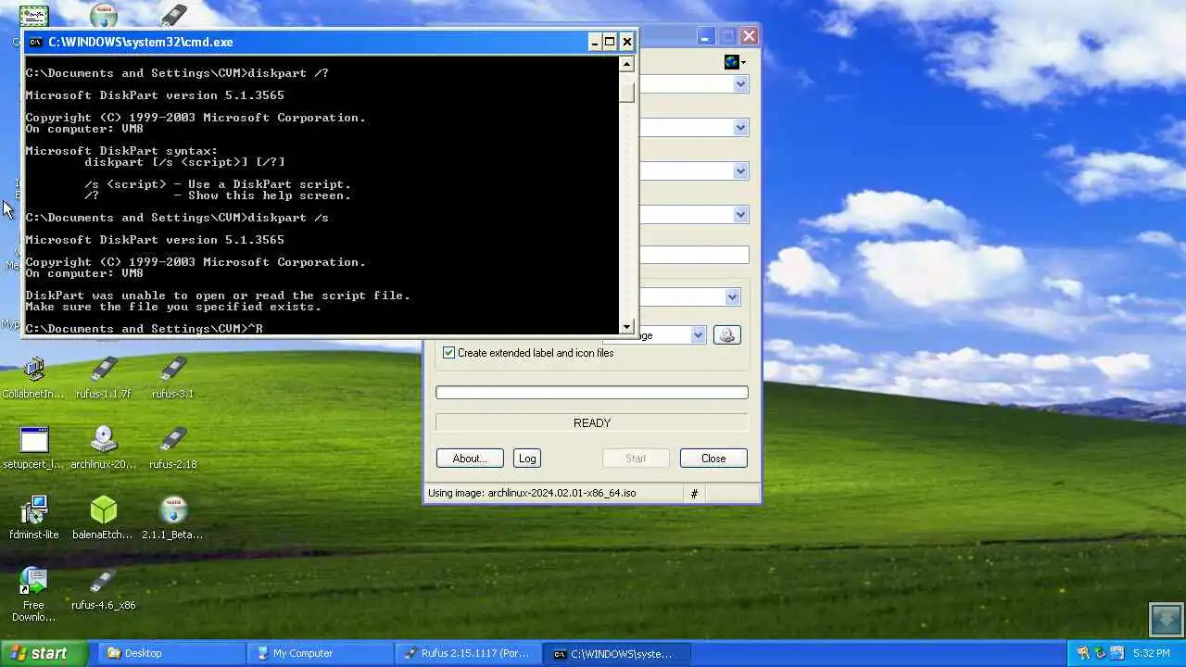Minimize the cmd.exe window
Screen dimensions: 1186x667
tap(594, 42)
